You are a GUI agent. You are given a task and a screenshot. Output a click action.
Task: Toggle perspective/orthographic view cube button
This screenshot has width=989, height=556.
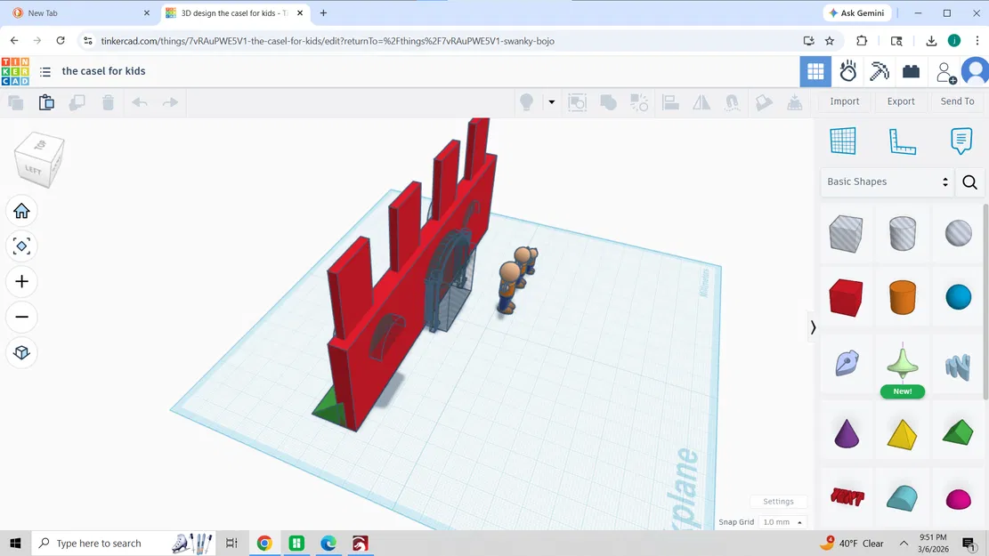click(x=21, y=352)
